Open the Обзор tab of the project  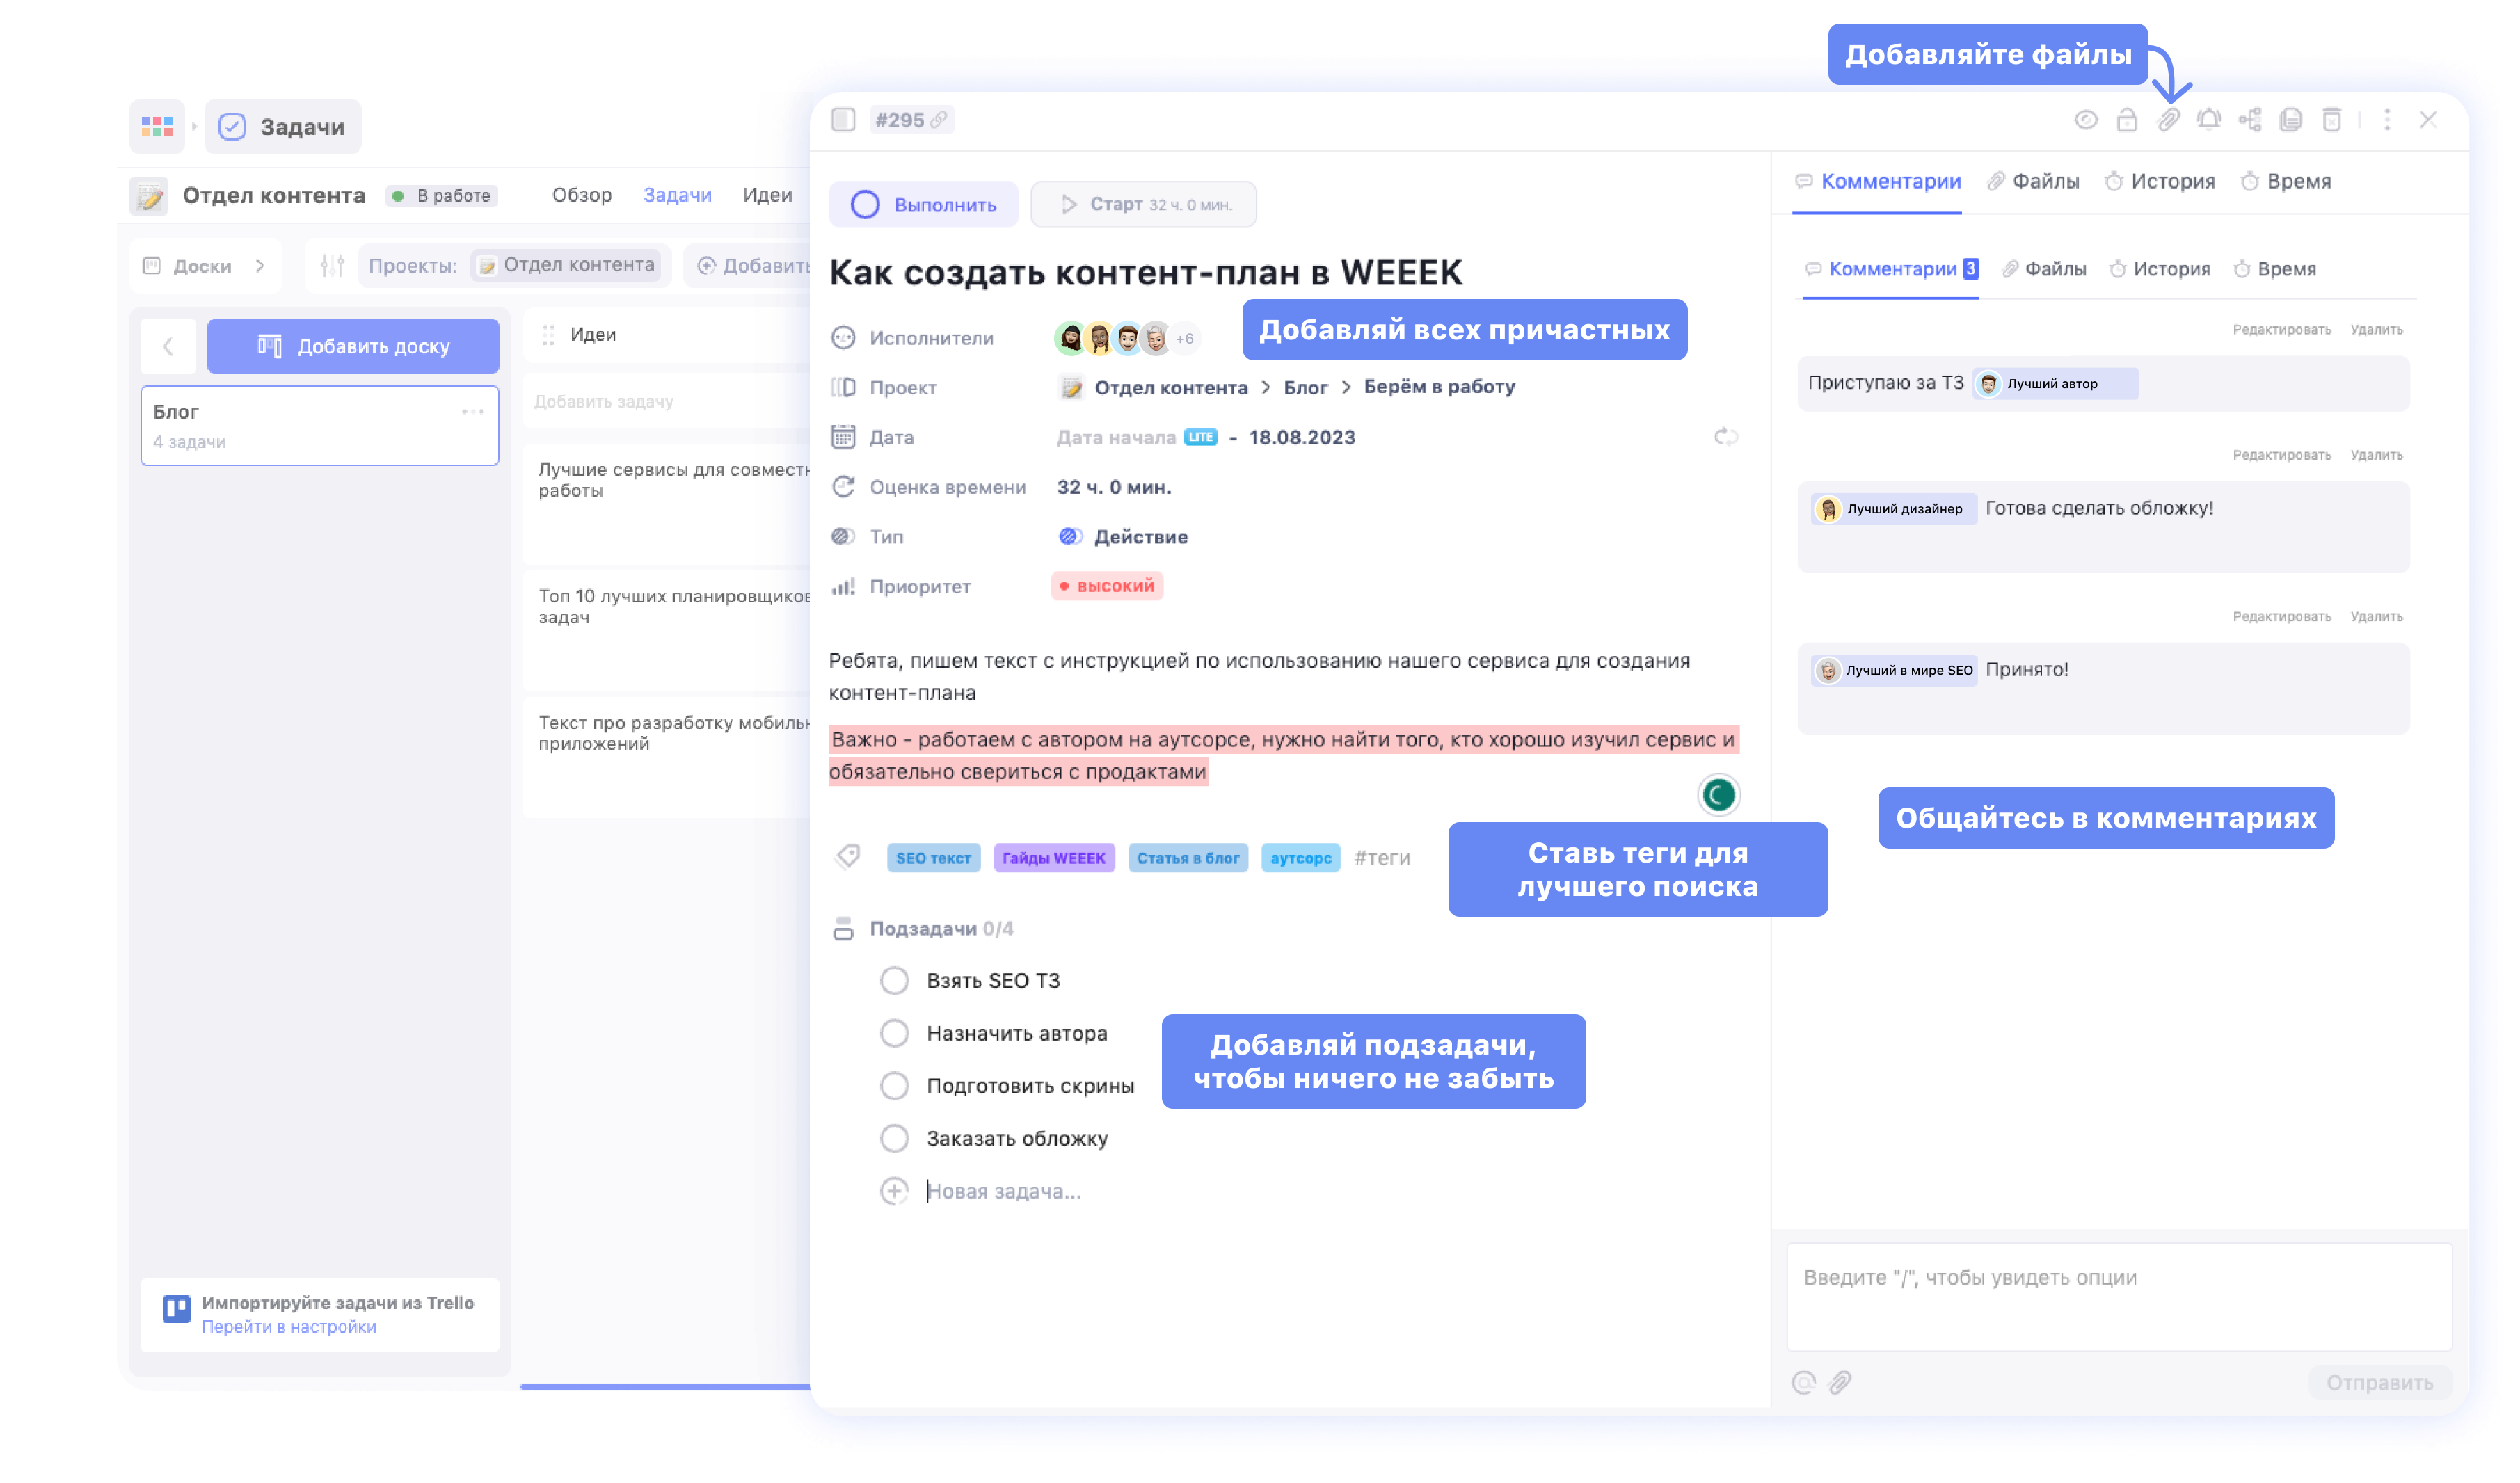582,195
